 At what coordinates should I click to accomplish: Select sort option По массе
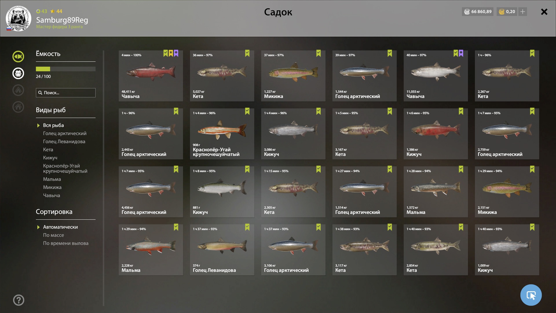point(54,235)
